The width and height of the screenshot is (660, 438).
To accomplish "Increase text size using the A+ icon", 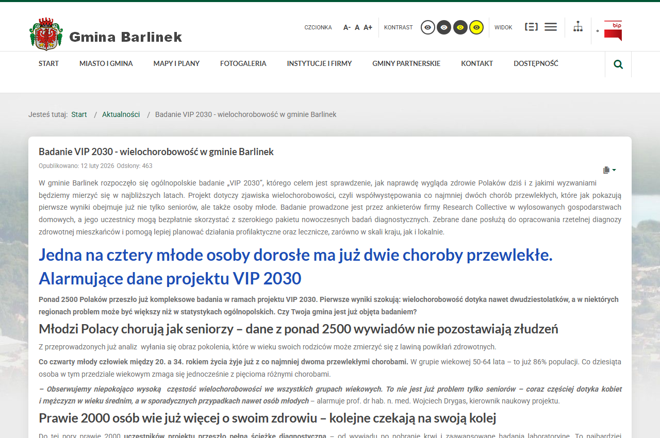I will click(368, 27).
